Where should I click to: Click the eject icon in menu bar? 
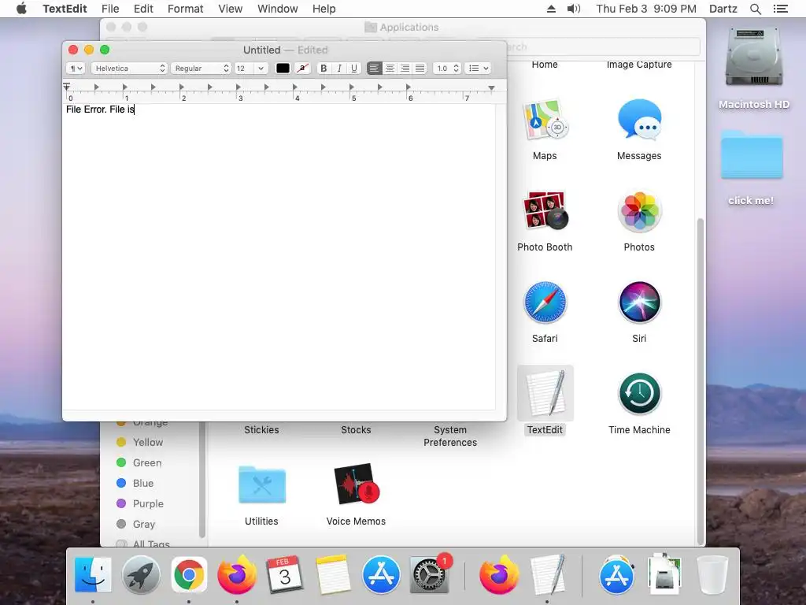pyautogui.click(x=551, y=9)
